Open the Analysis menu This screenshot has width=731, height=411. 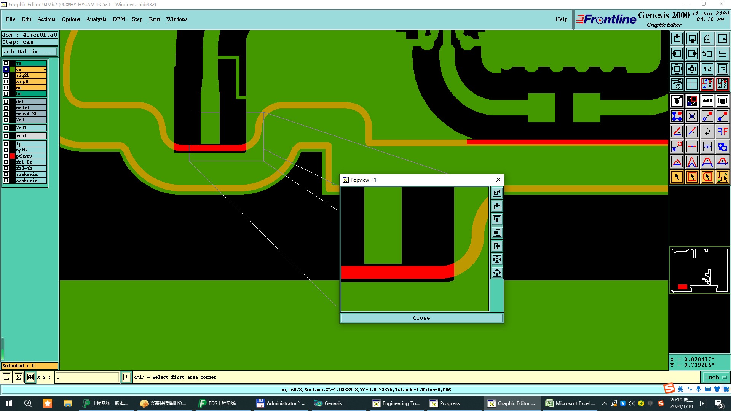point(96,19)
